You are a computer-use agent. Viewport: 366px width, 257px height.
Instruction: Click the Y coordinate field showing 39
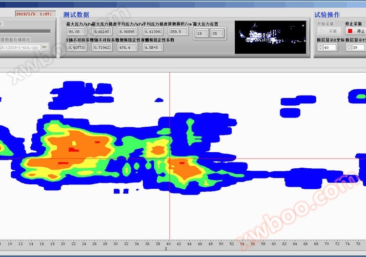(358, 47)
